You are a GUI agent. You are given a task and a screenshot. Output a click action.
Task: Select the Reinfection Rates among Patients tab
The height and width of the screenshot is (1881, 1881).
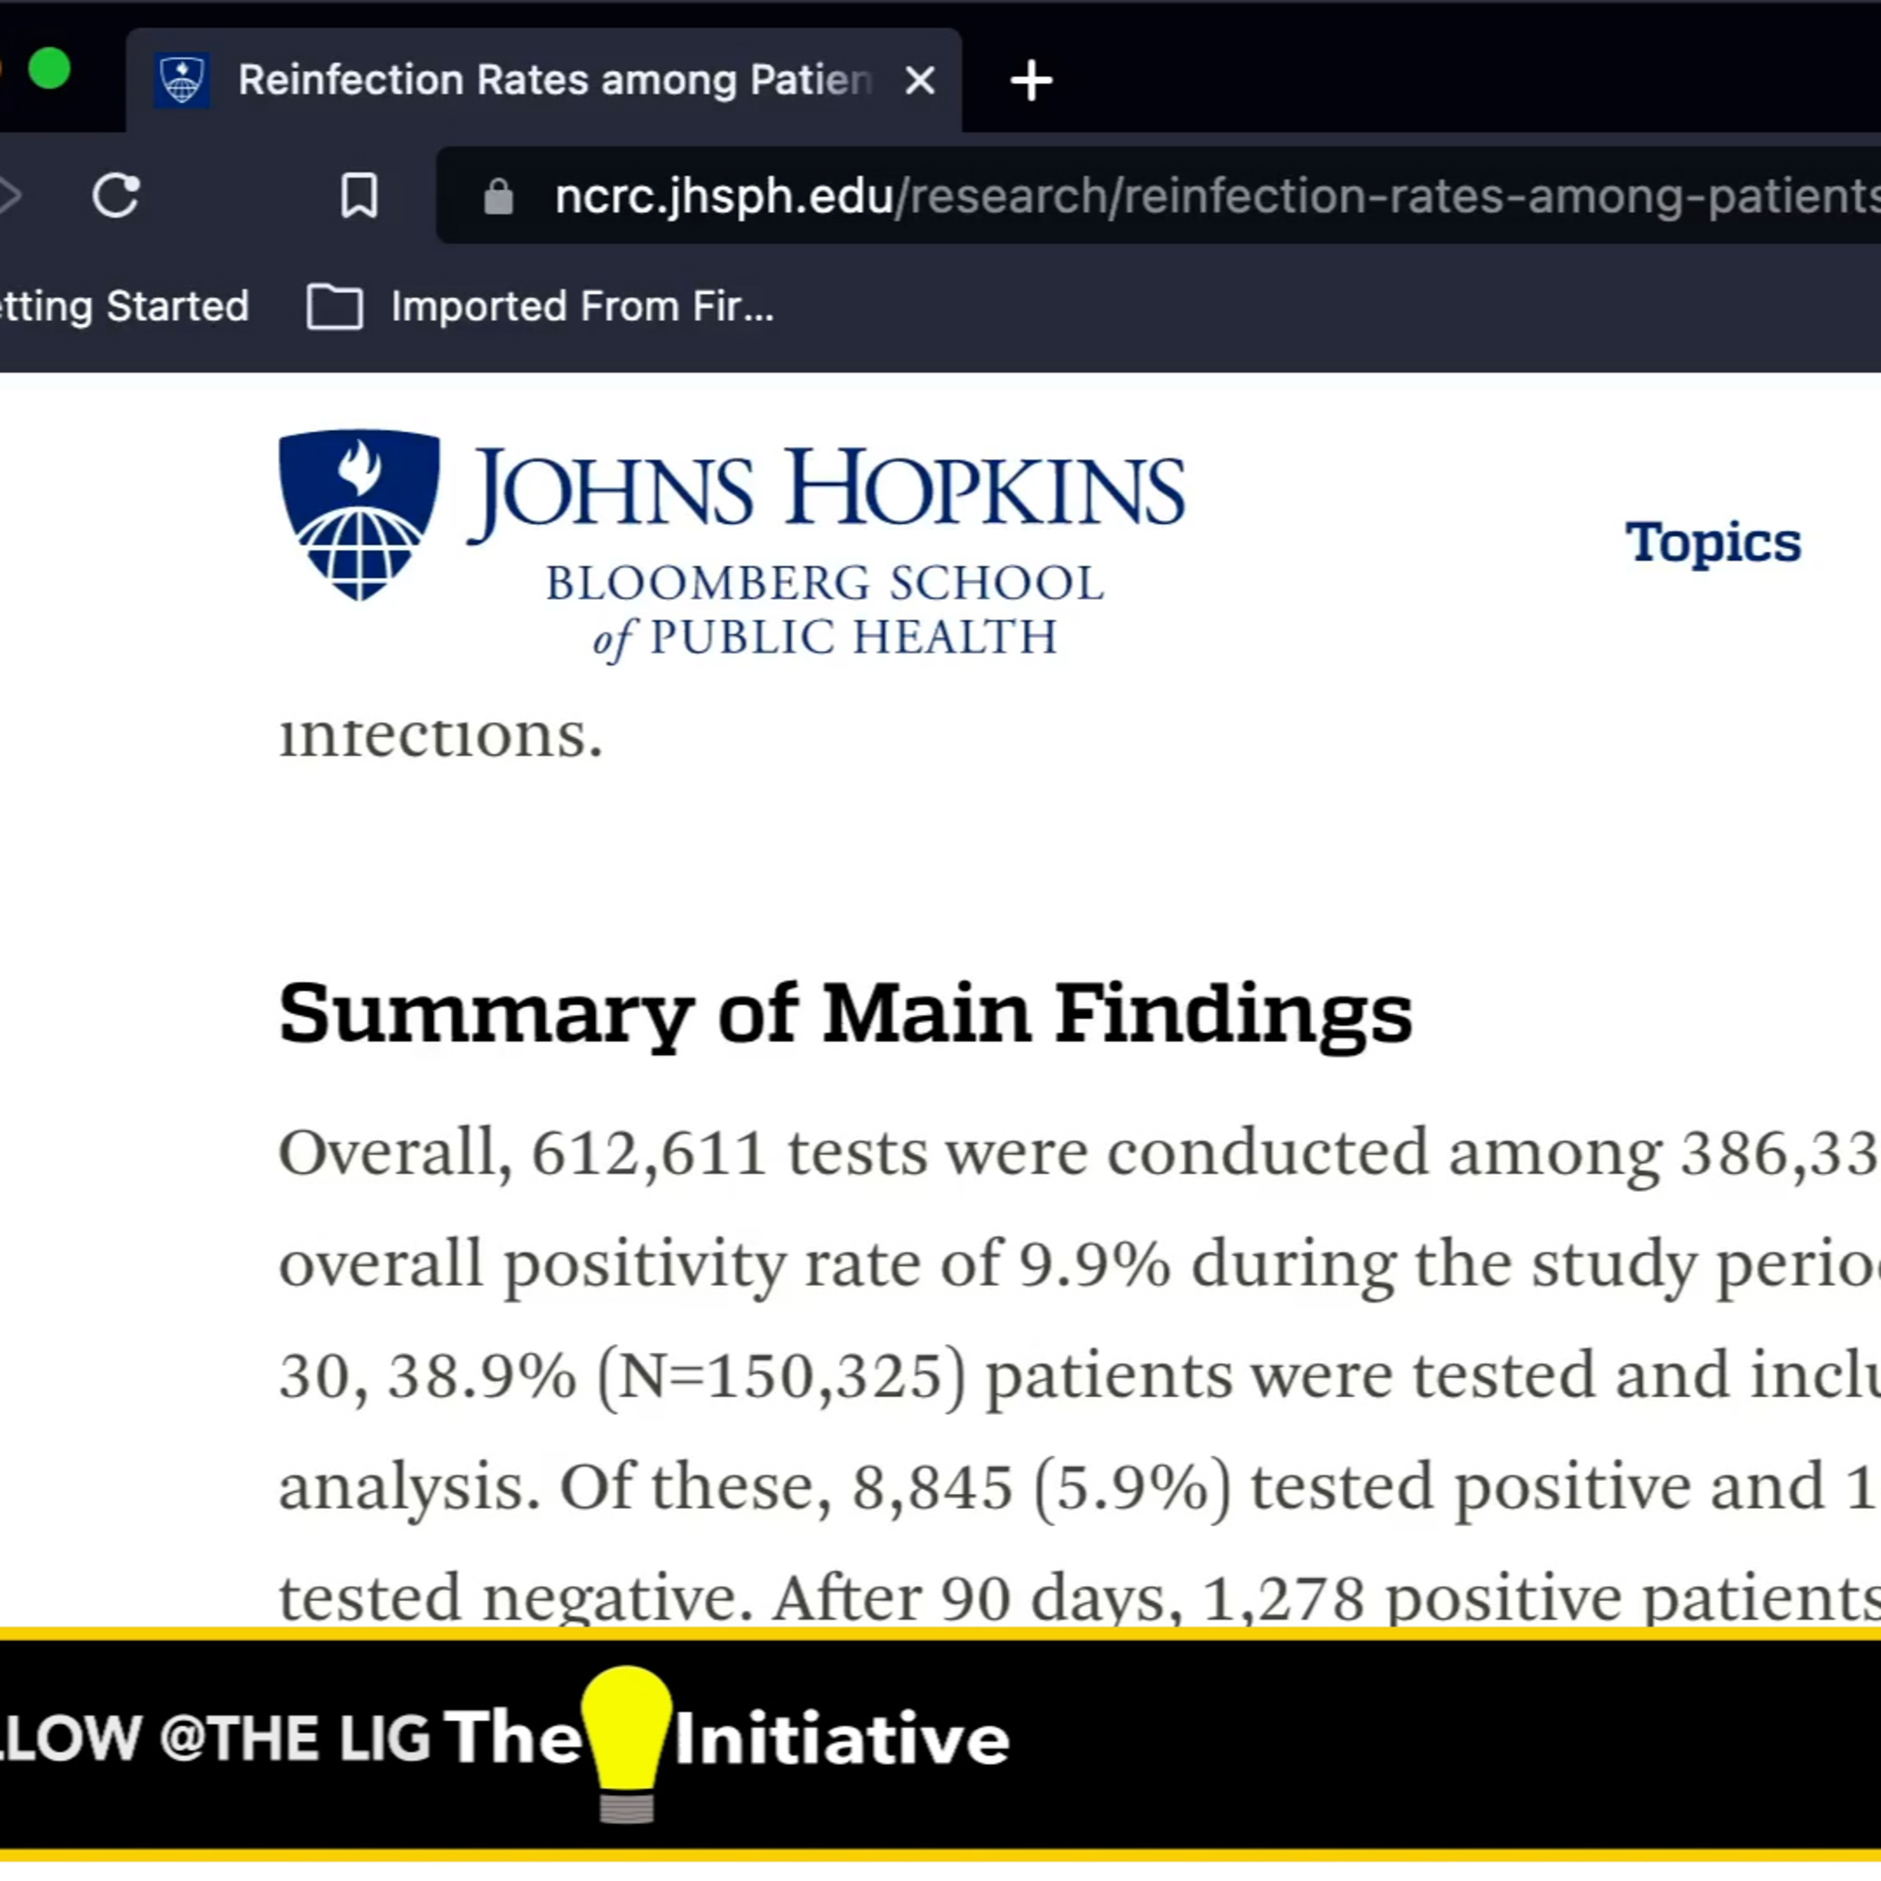pyautogui.click(x=543, y=81)
